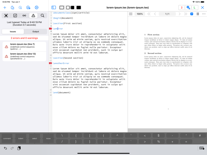This screenshot has height=155, width=207.
Task: Tap the red error count 2 badge
Action: click(x=182, y=7)
